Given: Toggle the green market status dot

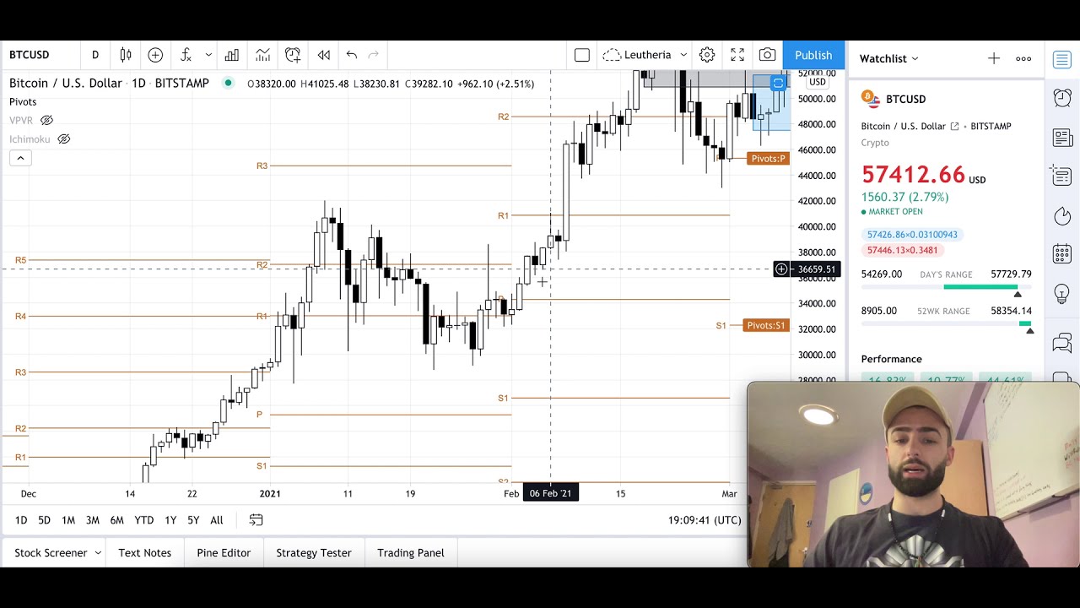Looking at the screenshot, I should (228, 83).
